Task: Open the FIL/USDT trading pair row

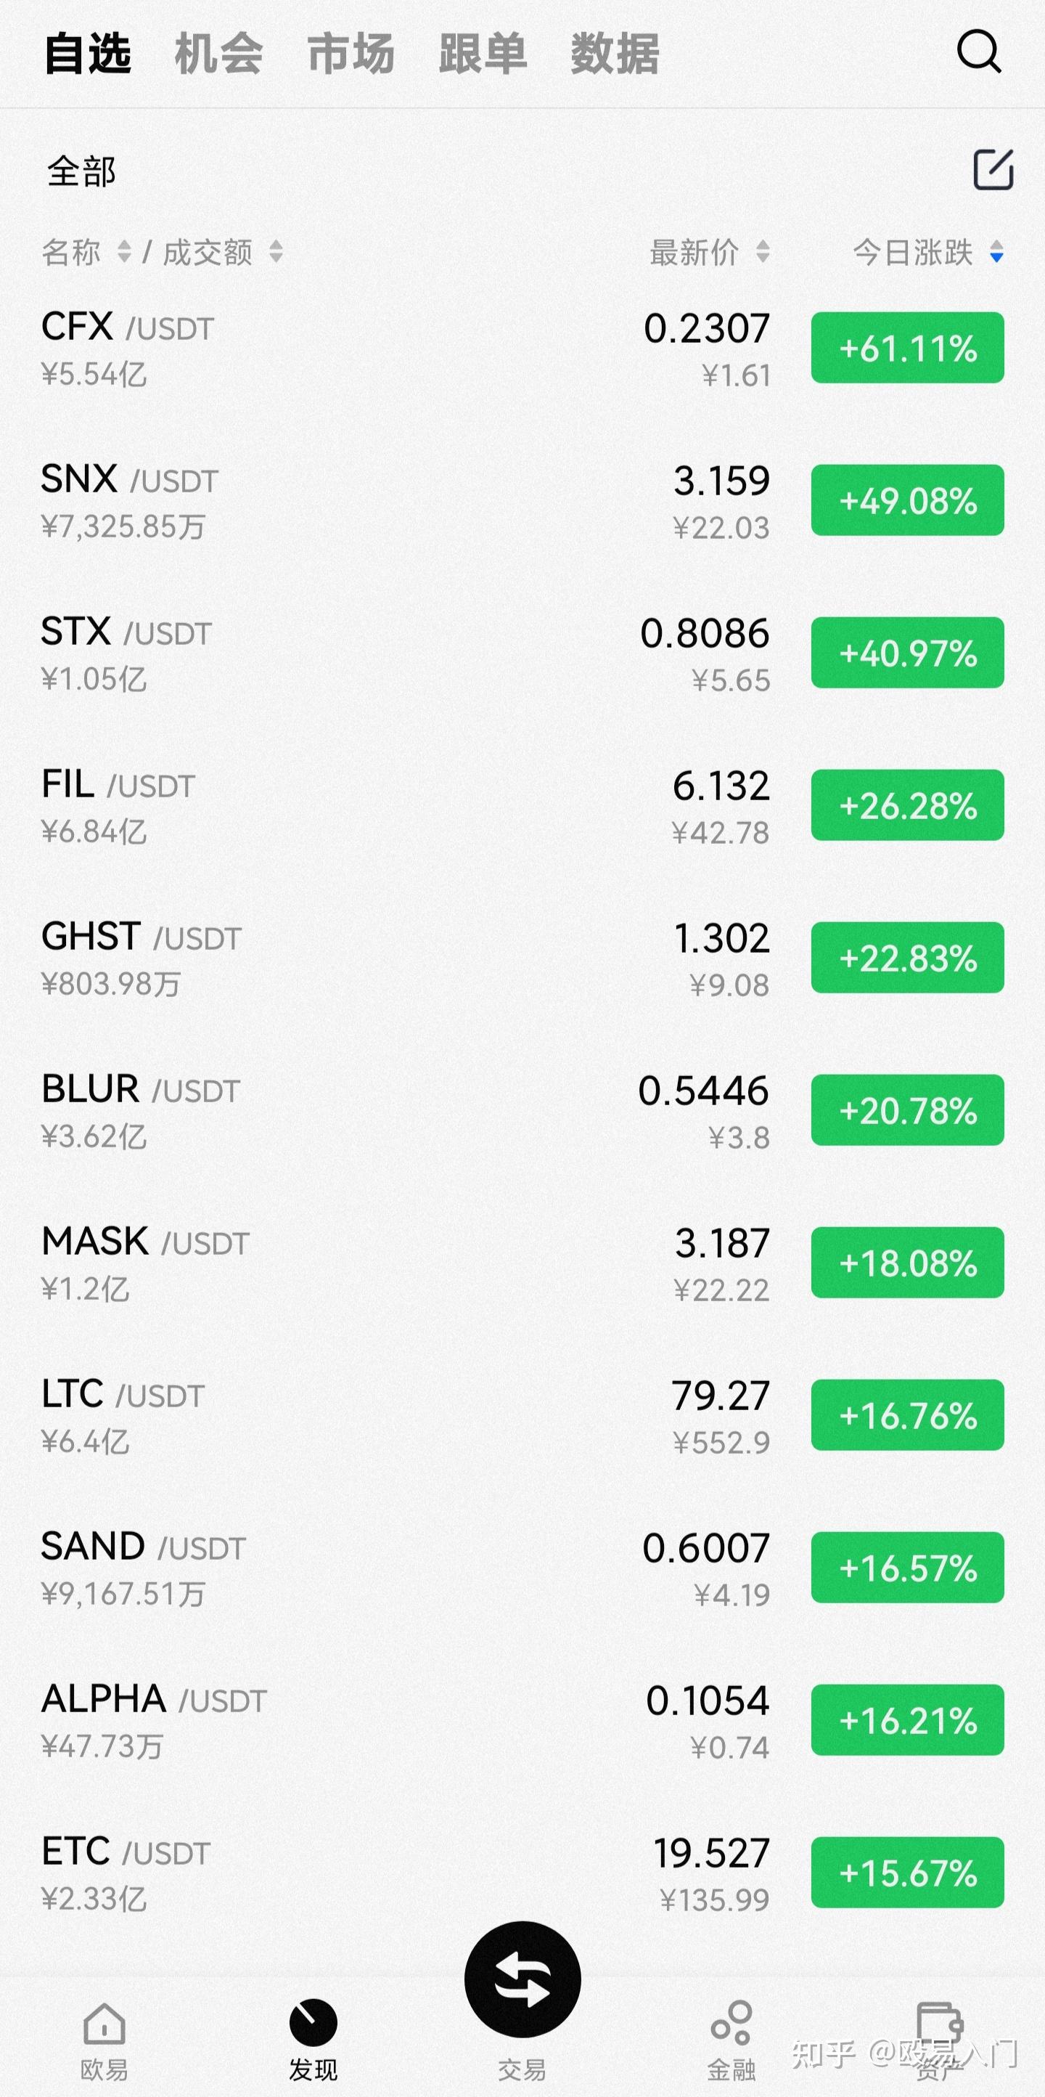Action: click(x=326, y=805)
